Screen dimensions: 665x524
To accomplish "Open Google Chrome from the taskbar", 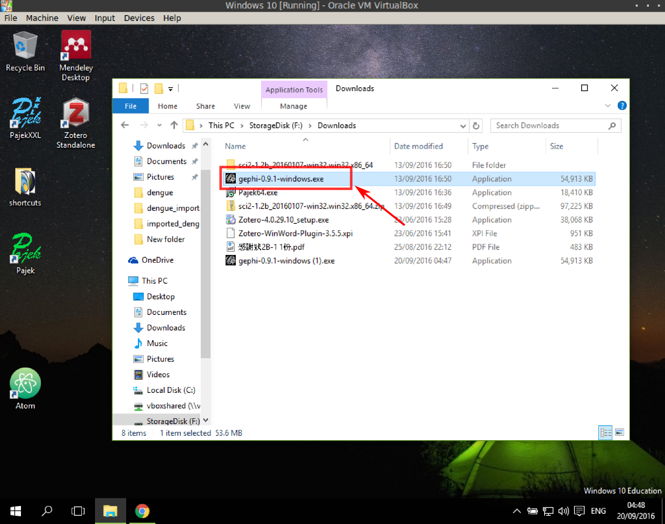I will pyautogui.click(x=142, y=511).
